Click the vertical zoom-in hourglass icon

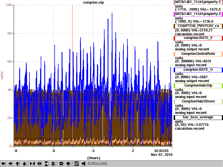[x=46, y=164]
